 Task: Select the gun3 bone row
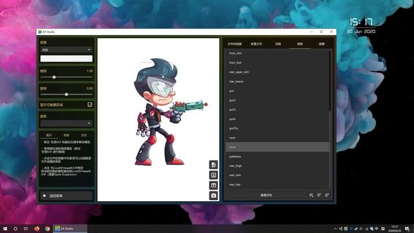click(278, 109)
